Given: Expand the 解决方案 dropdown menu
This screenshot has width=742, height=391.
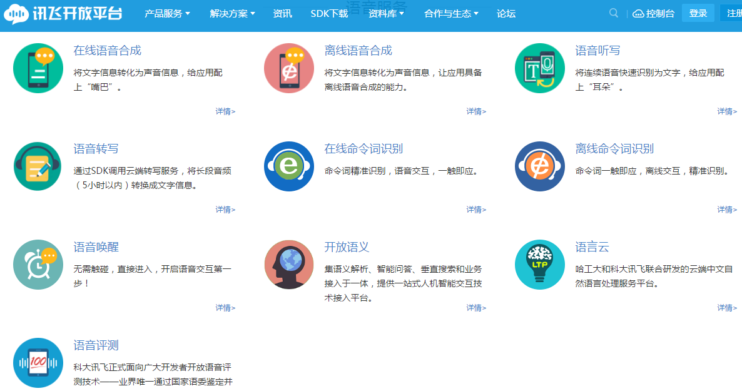Looking at the screenshot, I should click(232, 14).
